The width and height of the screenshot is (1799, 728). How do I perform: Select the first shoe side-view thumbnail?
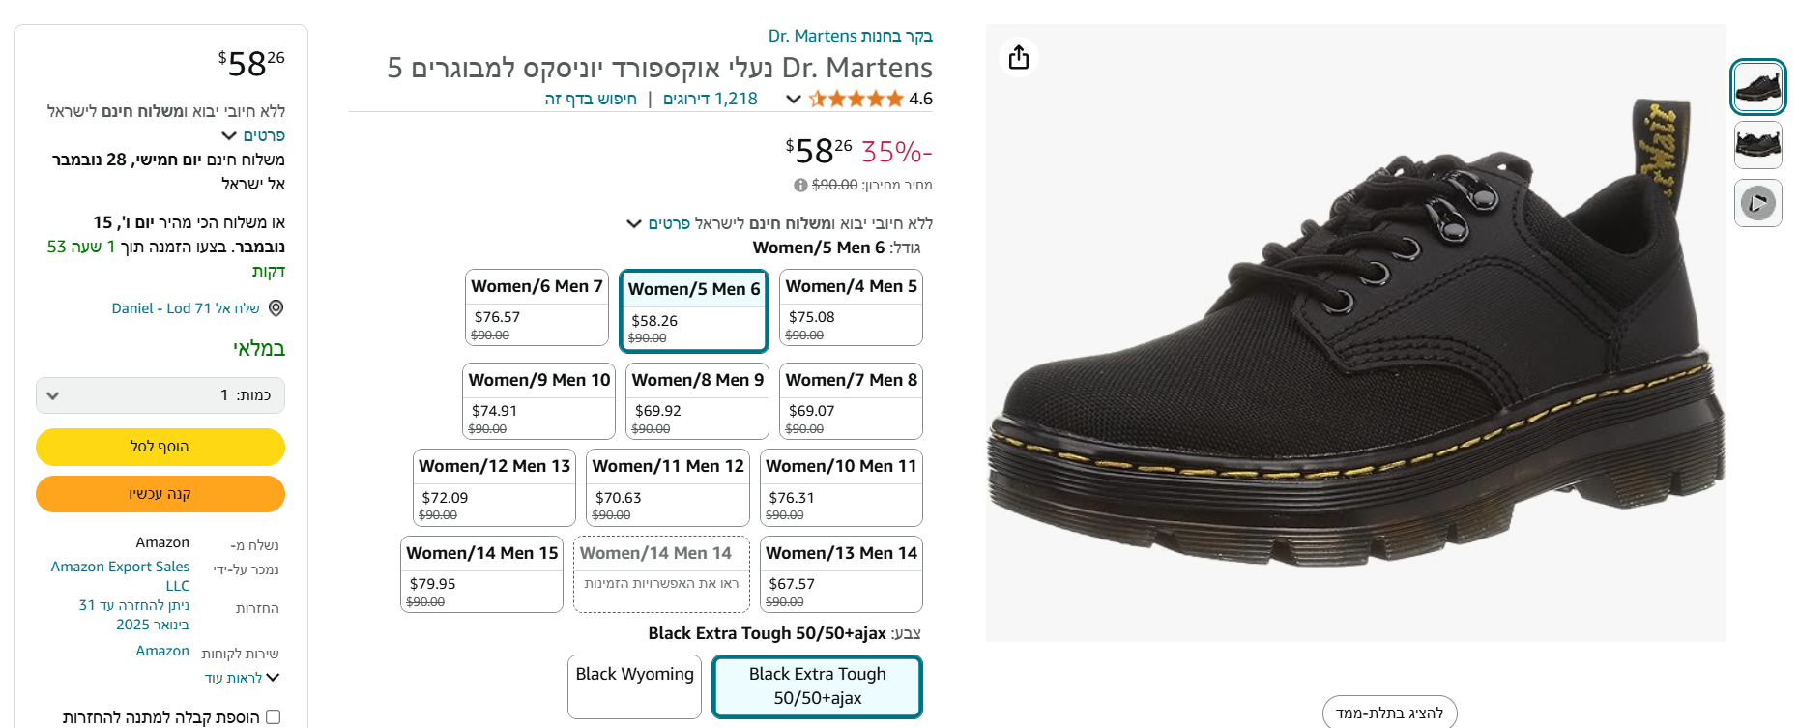1757,88
